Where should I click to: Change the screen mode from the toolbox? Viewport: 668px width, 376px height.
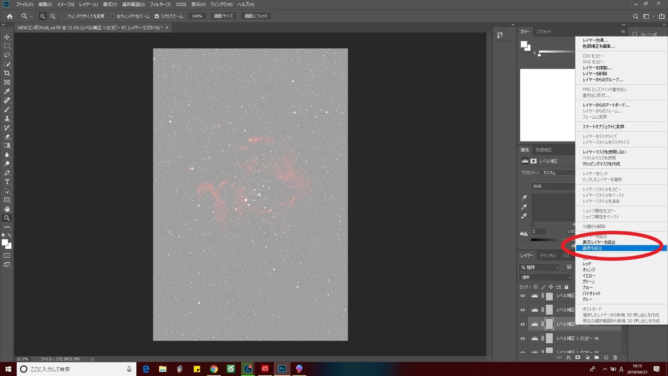tap(7, 265)
